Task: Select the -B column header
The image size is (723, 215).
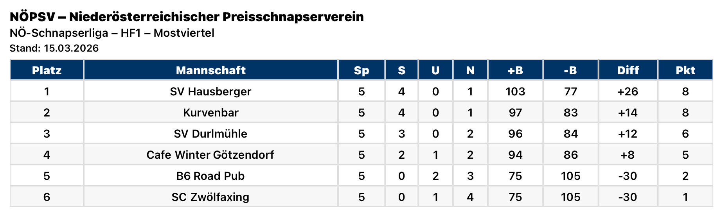Action: pos(570,70)
